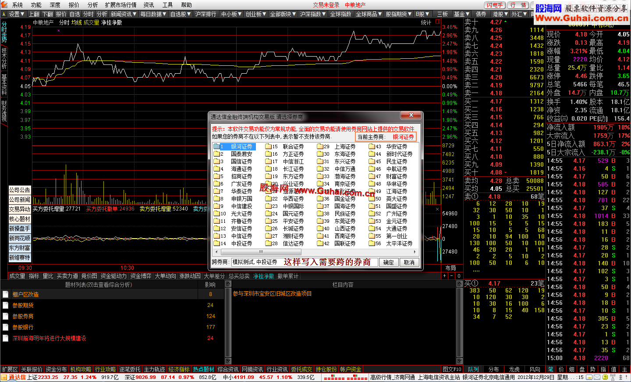
Task: Open the 基本资料 side tab
Action: (x=4, y=85)
